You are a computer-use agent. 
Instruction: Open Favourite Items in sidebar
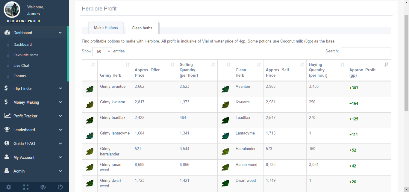26,55
